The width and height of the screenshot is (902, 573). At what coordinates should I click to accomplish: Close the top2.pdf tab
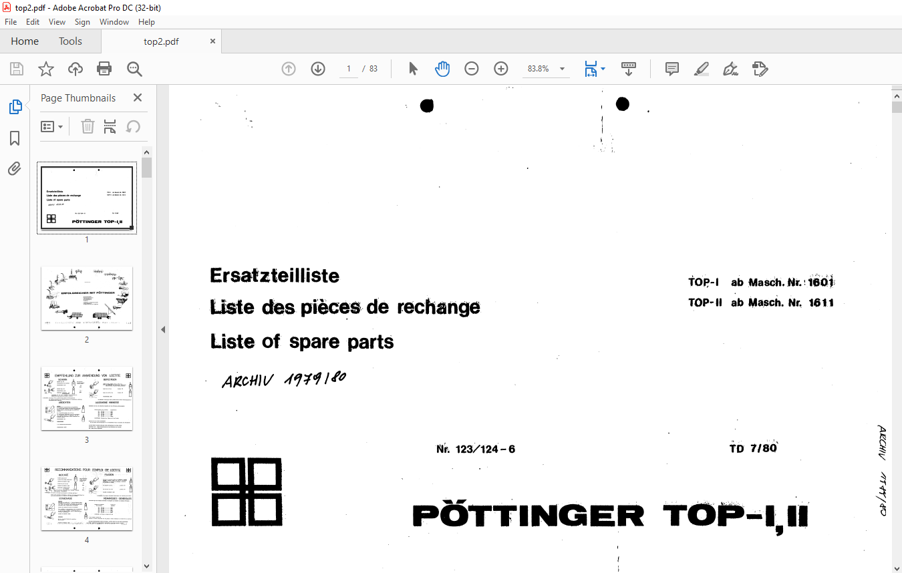coord(213,41)
